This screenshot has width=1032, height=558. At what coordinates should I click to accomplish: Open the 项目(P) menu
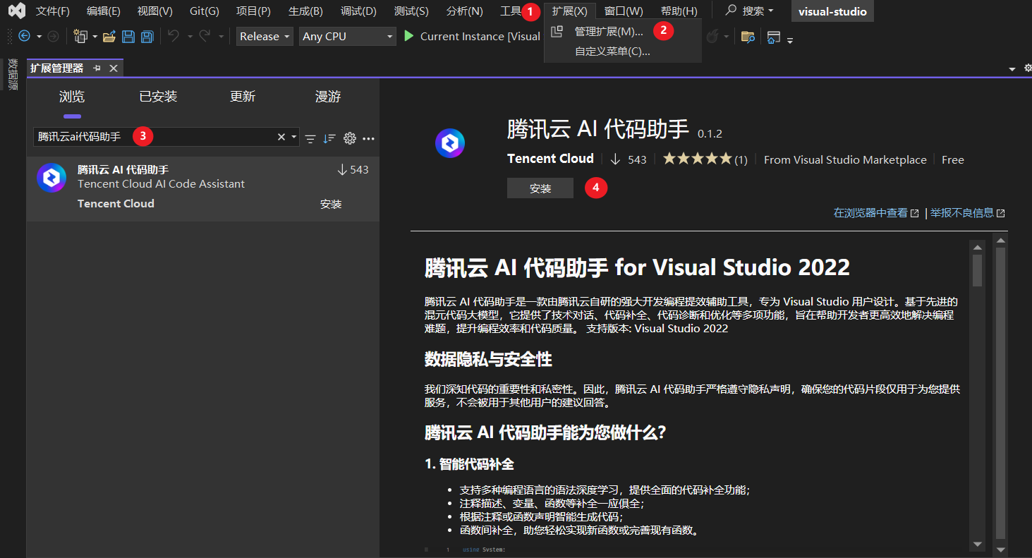(253, 11)
